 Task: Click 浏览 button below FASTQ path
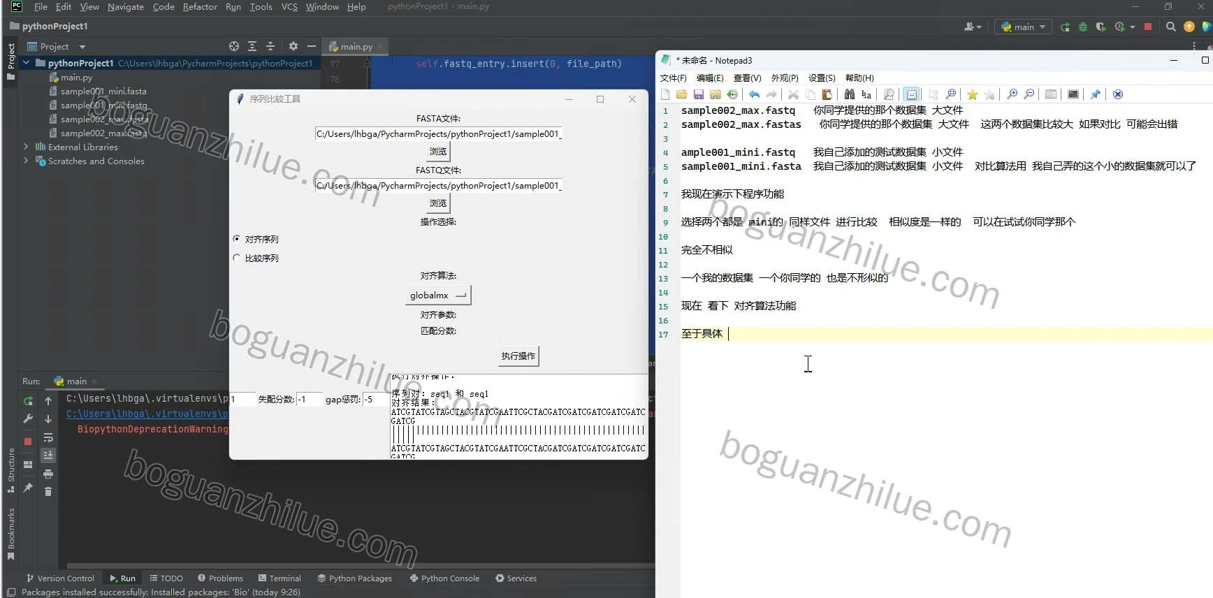pyautogui.click(x=438, y=203)
